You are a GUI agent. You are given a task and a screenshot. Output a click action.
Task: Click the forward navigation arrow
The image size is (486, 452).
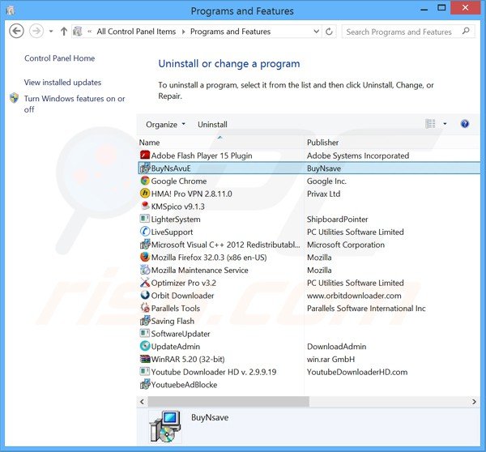point(36,31)
